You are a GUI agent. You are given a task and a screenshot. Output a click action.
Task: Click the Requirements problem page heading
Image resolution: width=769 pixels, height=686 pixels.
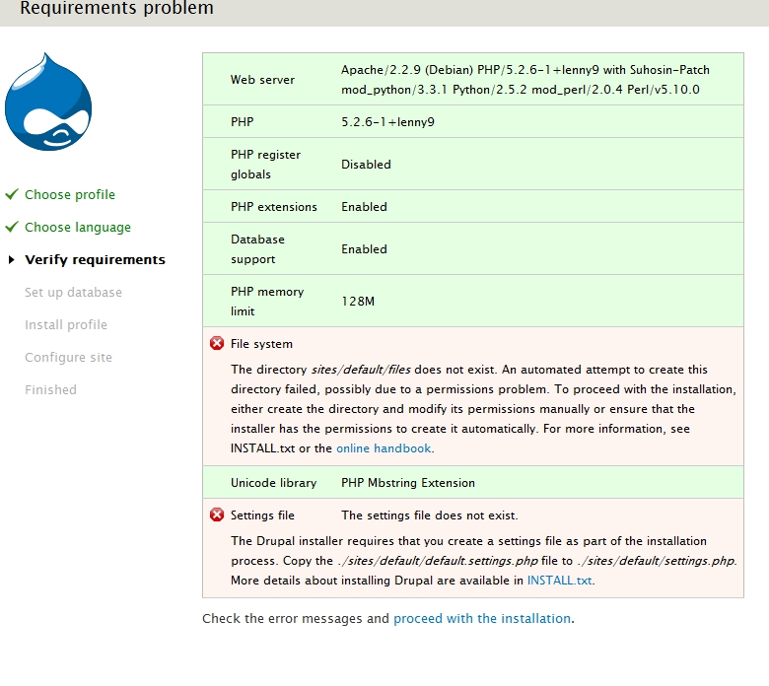click(116, 9)
